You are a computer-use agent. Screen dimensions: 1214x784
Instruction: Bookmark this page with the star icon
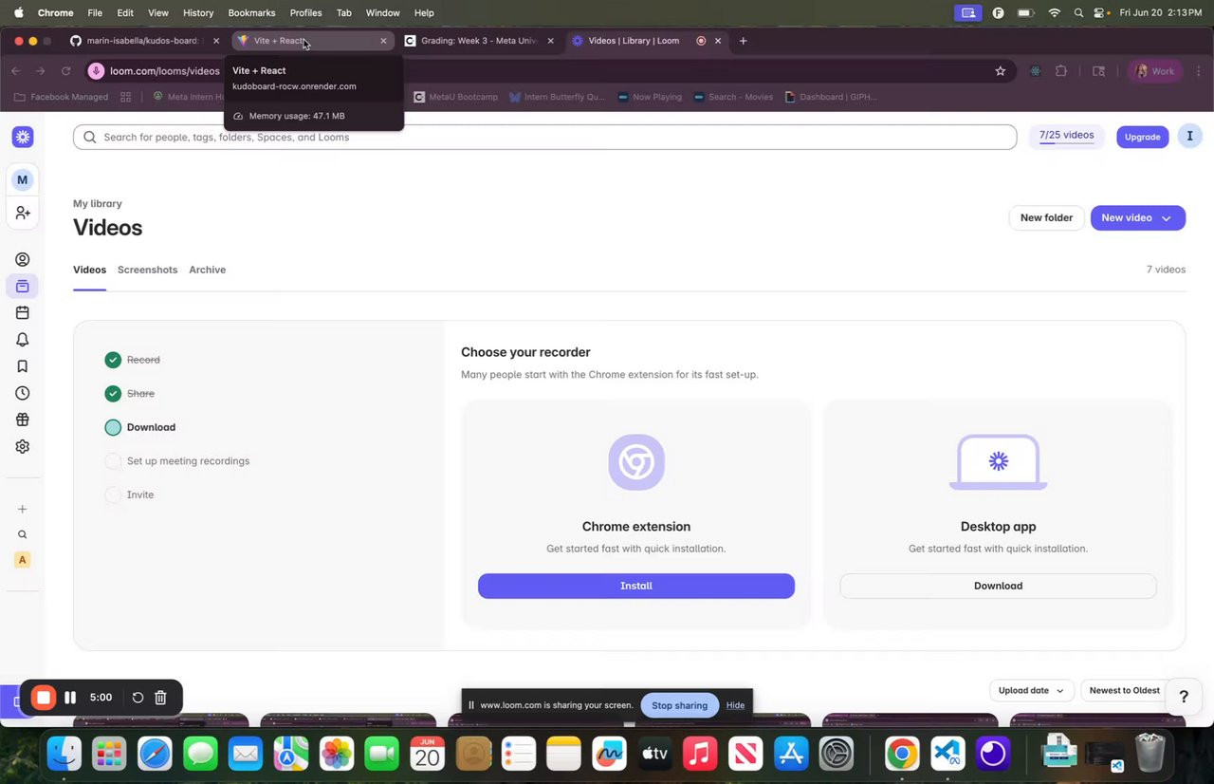(1000, 71)
